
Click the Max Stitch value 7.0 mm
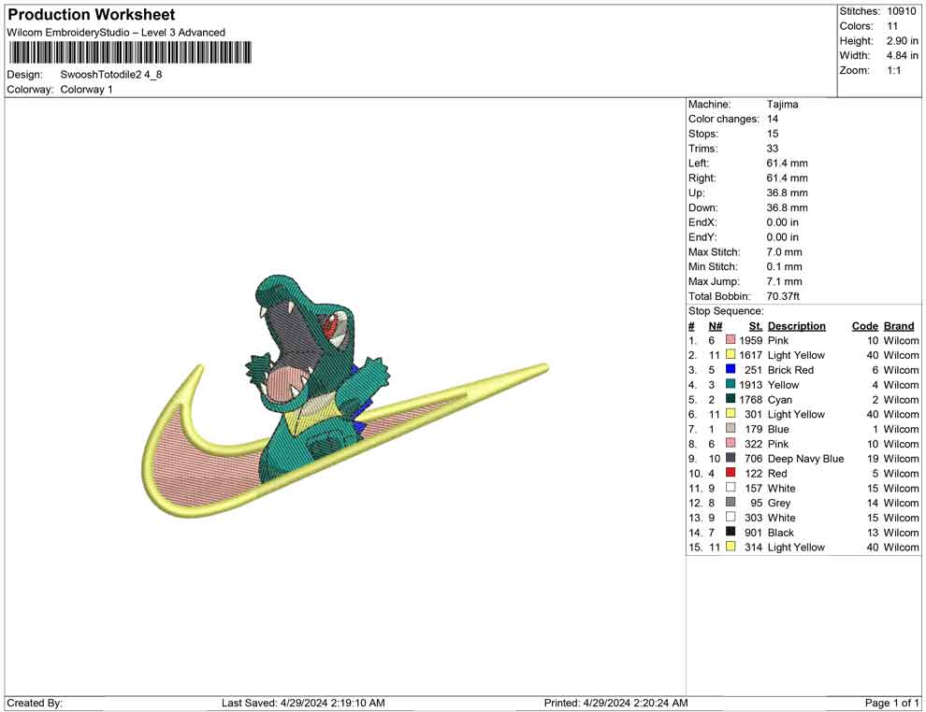coord(784,252)
